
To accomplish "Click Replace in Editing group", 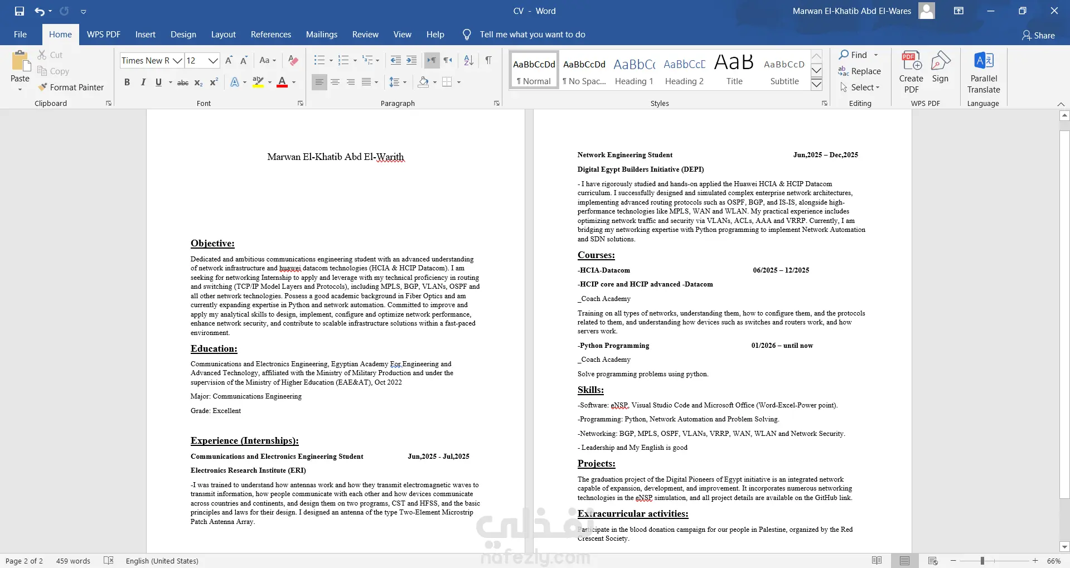I will tap(859, 71).
